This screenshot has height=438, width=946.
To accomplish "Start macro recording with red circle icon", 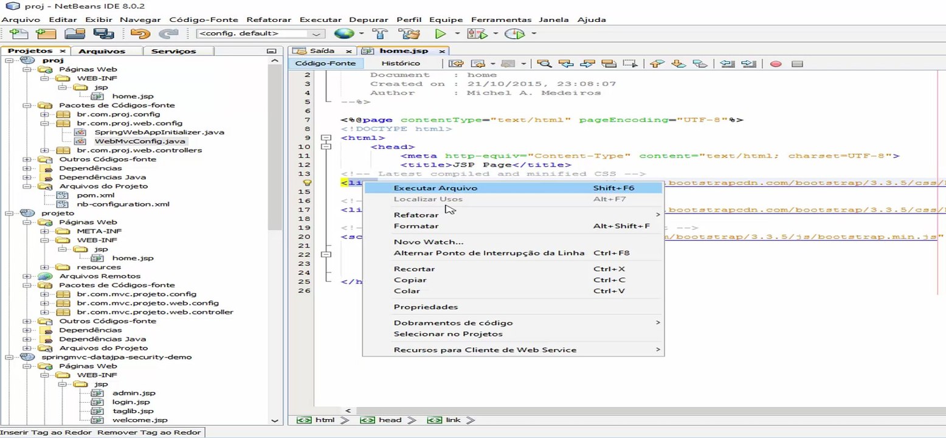I will 775,63.
